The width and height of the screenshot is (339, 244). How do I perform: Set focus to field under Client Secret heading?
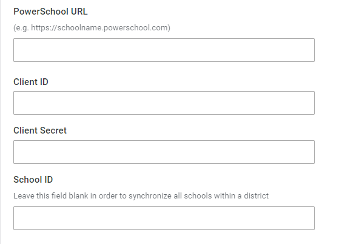coord(164,152)
